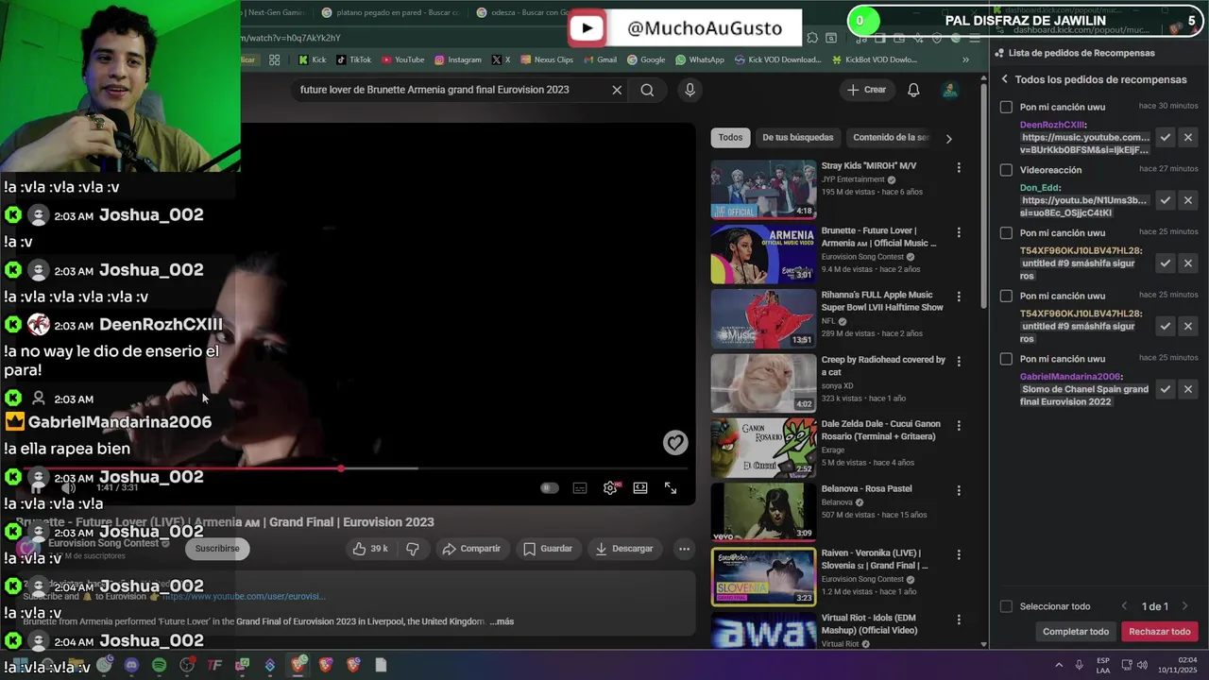Save the video with Guardar
The image size is (1209, 680).
click(x=548, y=549)
